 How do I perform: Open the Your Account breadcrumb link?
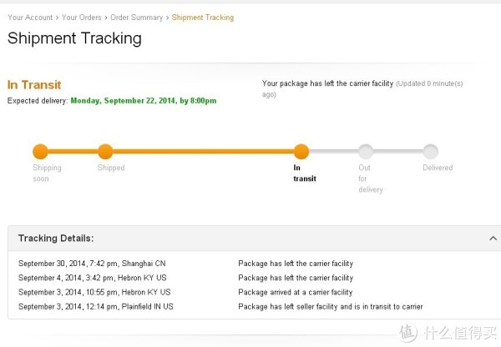point(30,18)
